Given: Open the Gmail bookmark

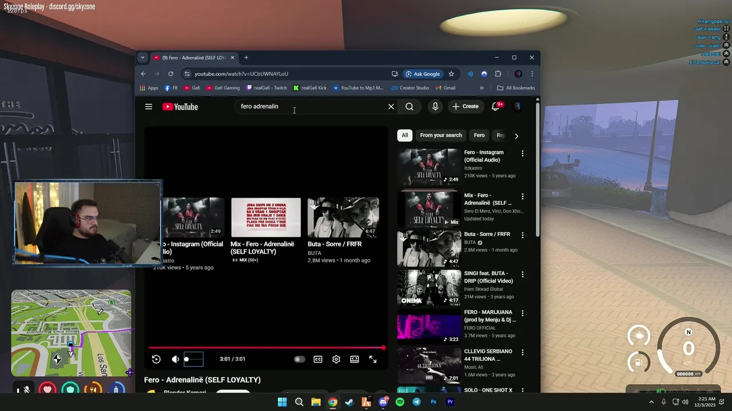Looking at the screenshot, I should 445,88.
